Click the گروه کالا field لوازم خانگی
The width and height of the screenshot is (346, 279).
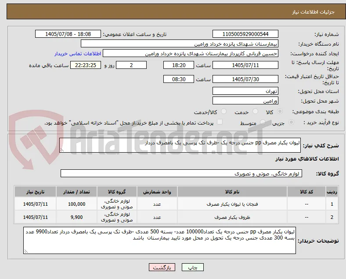pyautogui.click(x=181, y=173)
